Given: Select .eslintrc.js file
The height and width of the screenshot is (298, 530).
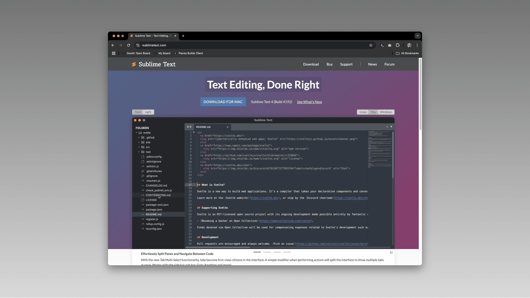Looking at the screenshot, I should point(152,166).
